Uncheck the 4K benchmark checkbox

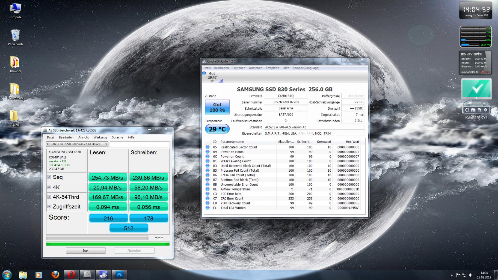click(49, 187)
